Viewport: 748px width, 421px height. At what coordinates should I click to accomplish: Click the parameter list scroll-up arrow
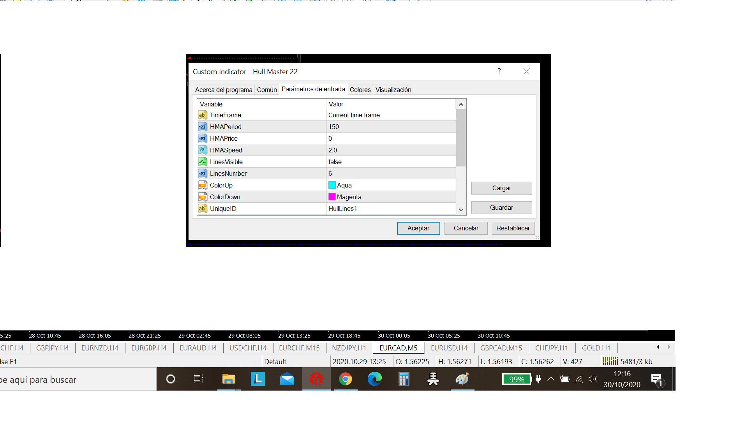coord(461,104)
